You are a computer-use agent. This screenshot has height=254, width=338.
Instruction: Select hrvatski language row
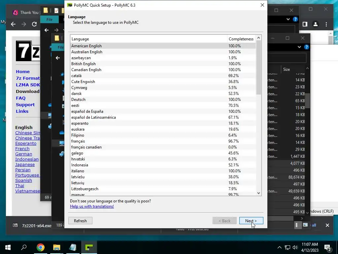pos(163,159)
